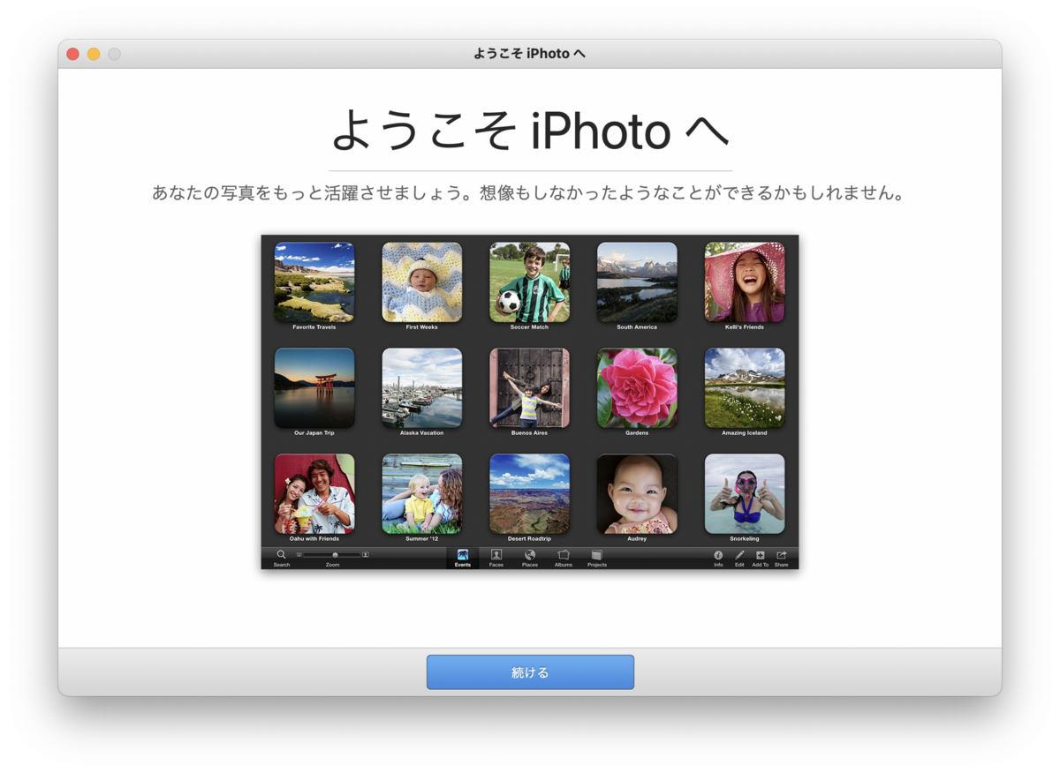Open the Albums view icon
Viewport: 1060px width, 773px height.
564,555
